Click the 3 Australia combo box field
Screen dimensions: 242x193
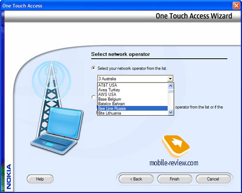[135, 79]
